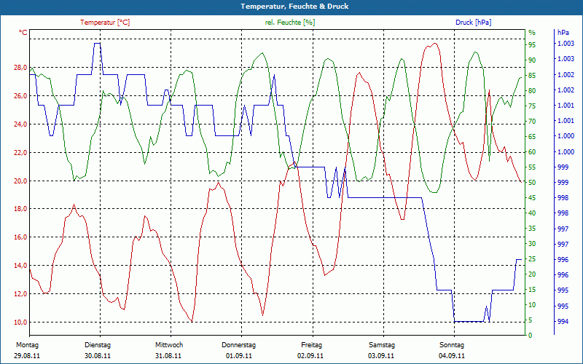Click the date '03.09.11'
Screen dimensions: 583x364
click(x=381, y=356)
